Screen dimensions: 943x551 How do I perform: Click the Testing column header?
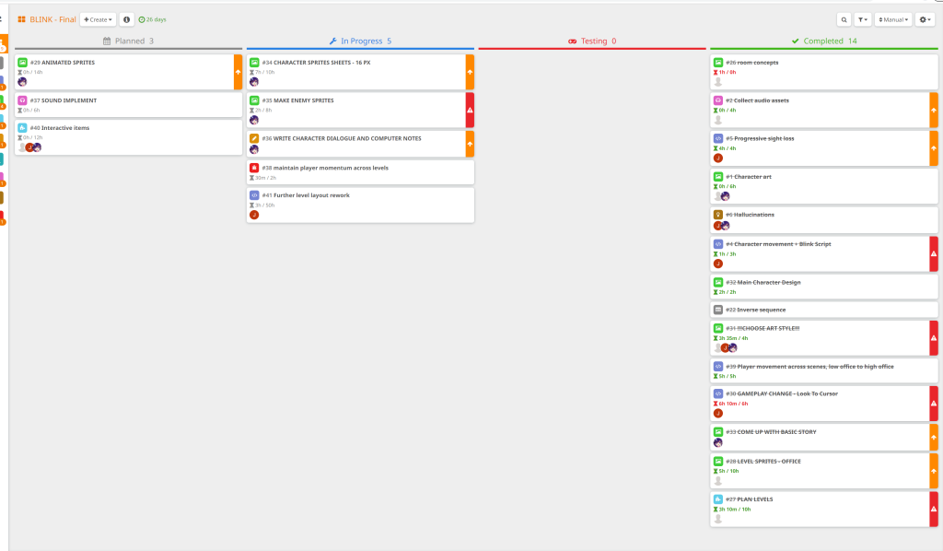(592, 41)
